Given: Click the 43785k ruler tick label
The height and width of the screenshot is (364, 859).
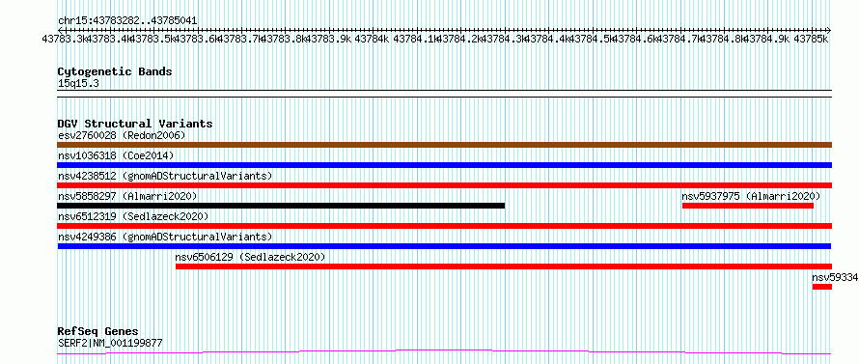Looking at the screenshot, I should coord(811,39).
